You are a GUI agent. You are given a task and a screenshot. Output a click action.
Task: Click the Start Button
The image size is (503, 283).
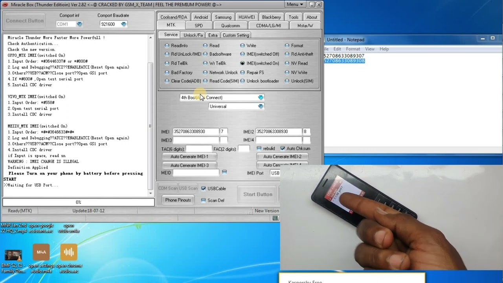(x=258, y=194)
